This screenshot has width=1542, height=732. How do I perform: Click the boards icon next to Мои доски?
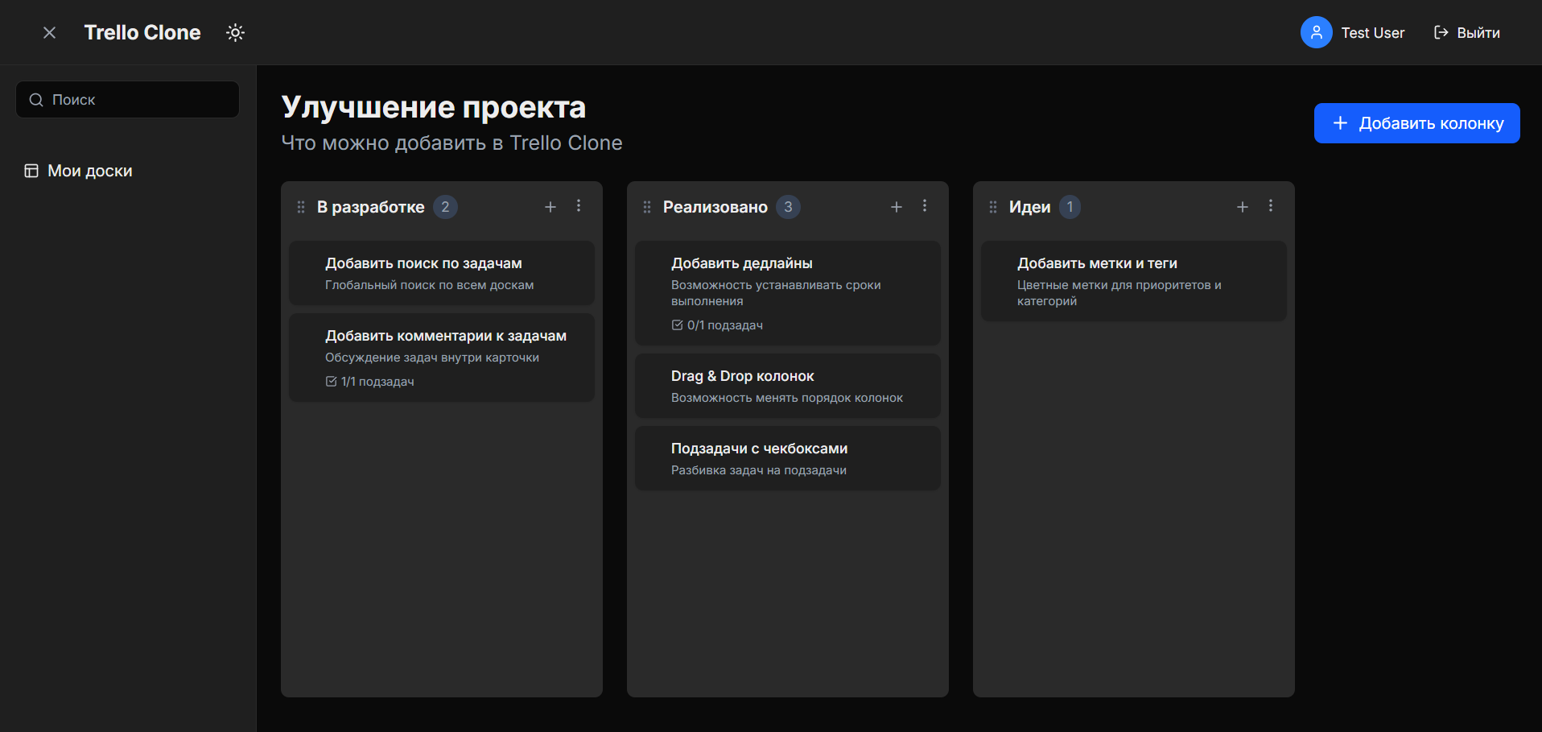click(32, 170)
